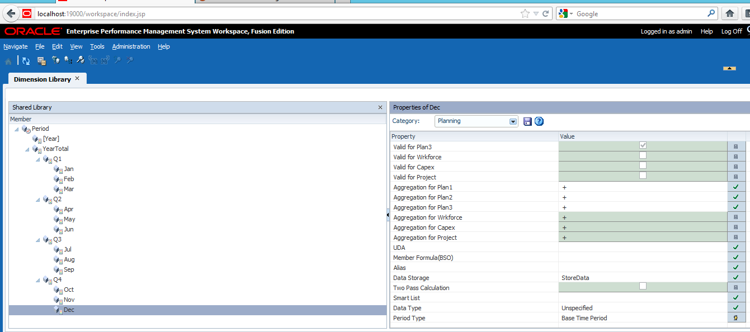Click the Period Type row action icon

(x=735, y=318)
